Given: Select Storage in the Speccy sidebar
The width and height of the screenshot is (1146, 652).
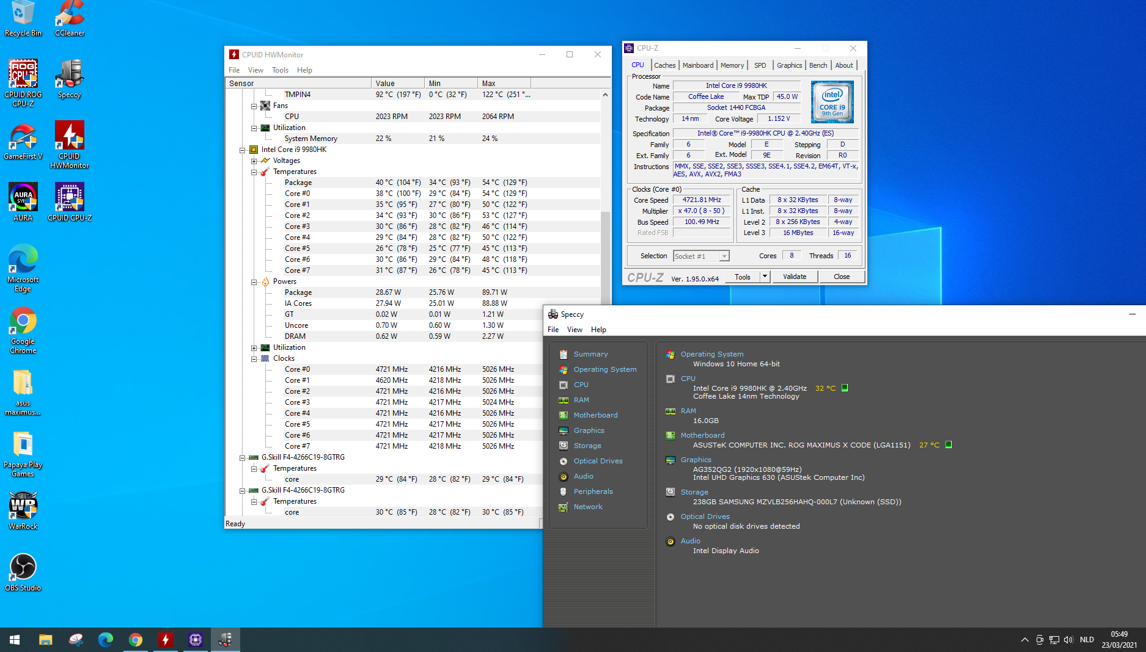Looking at the screenshot, I should click(587, 446).
